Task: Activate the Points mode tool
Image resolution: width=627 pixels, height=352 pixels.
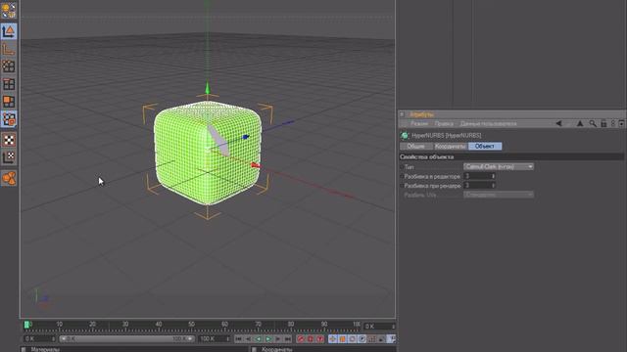Action: click(x=9, y=66)
